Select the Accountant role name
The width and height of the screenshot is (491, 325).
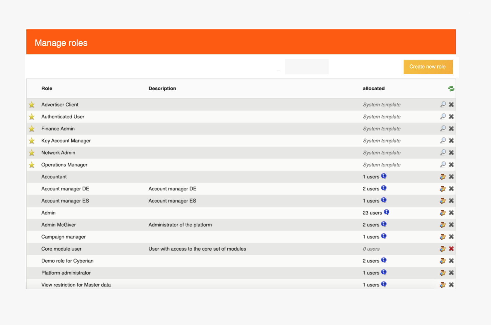point(54,177)
